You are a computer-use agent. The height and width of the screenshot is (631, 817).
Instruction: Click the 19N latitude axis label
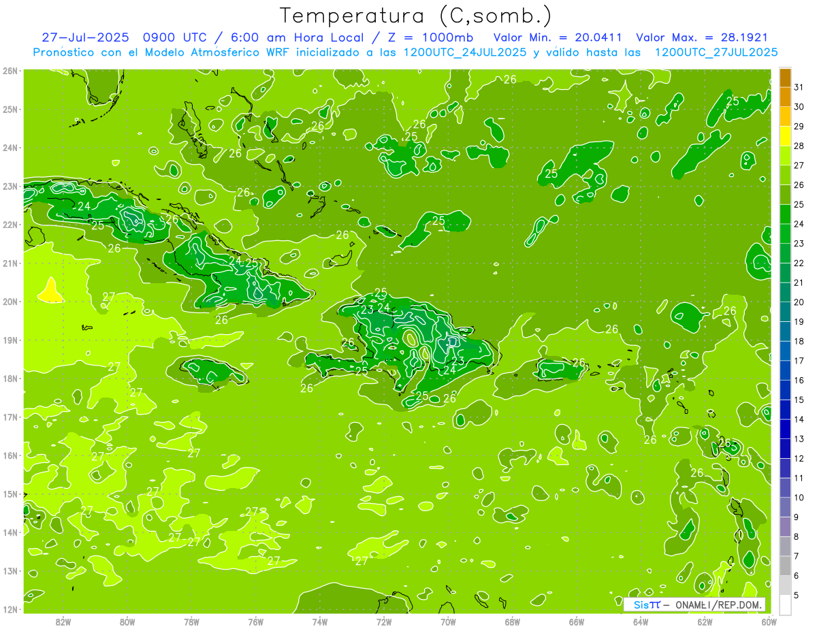click(10, 340)
